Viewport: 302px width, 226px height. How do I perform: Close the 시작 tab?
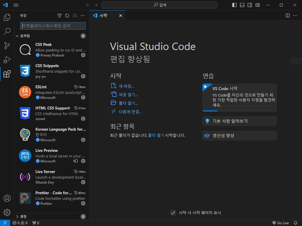coord(121,16)
